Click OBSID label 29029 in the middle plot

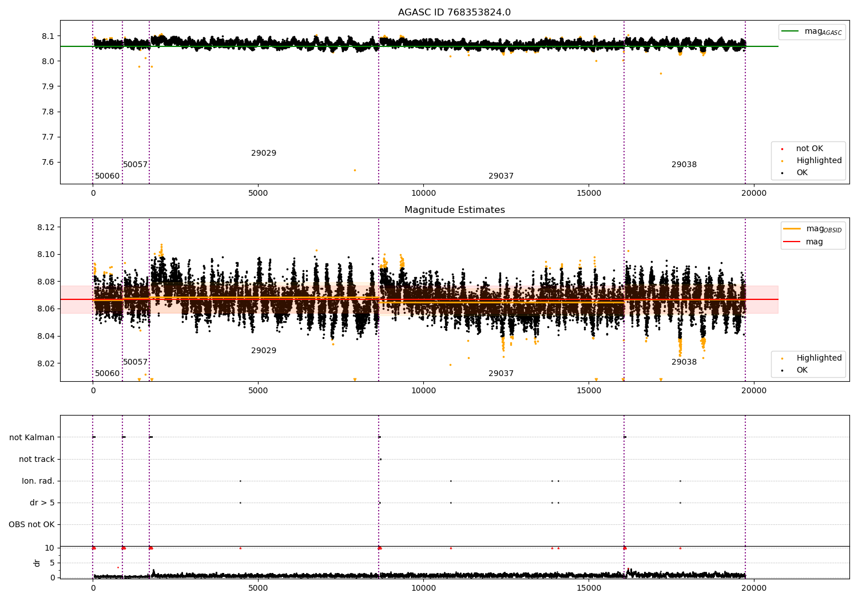coord(264,351)
